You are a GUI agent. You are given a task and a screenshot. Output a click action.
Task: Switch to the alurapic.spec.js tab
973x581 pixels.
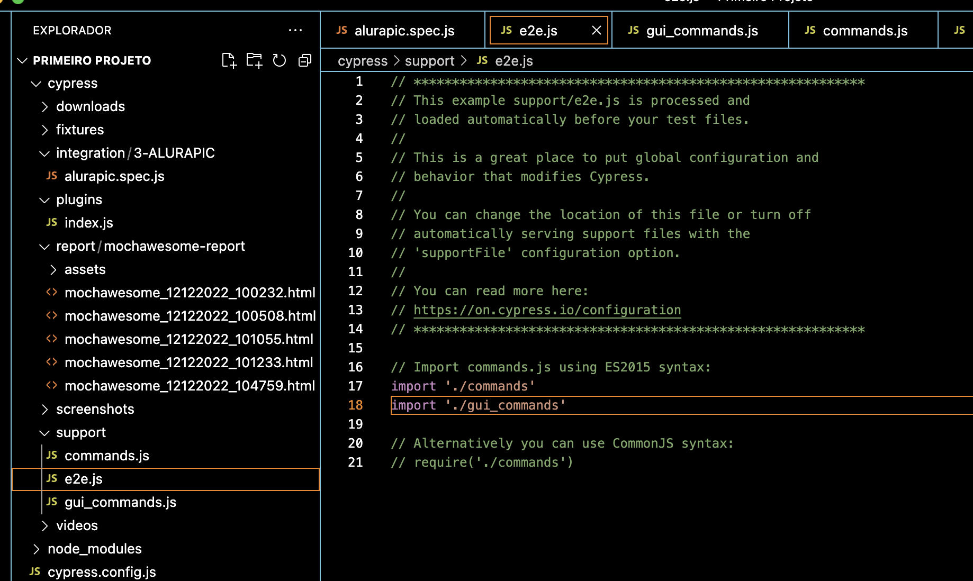coord(404,31)
